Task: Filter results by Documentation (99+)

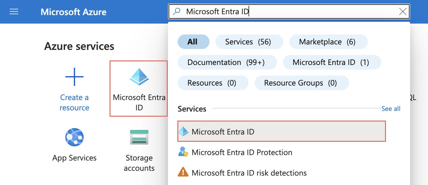Action: (227, 62)
